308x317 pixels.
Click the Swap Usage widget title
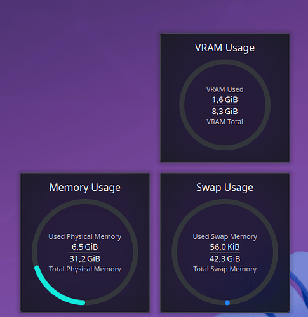click(x=225, y=188)
